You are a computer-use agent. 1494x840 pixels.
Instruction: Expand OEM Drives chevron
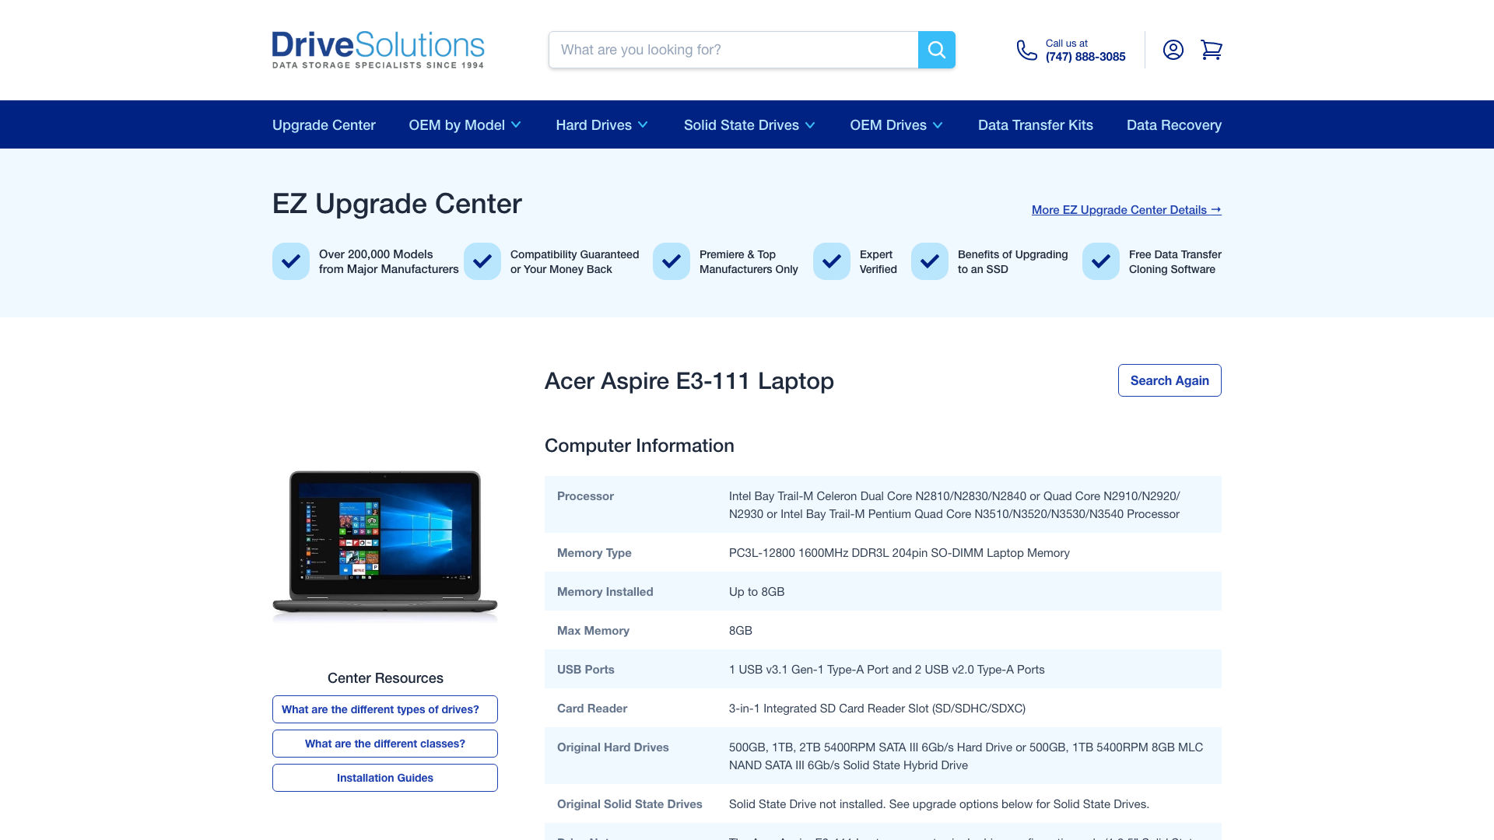pyautogui.click(x=938, y=125)
